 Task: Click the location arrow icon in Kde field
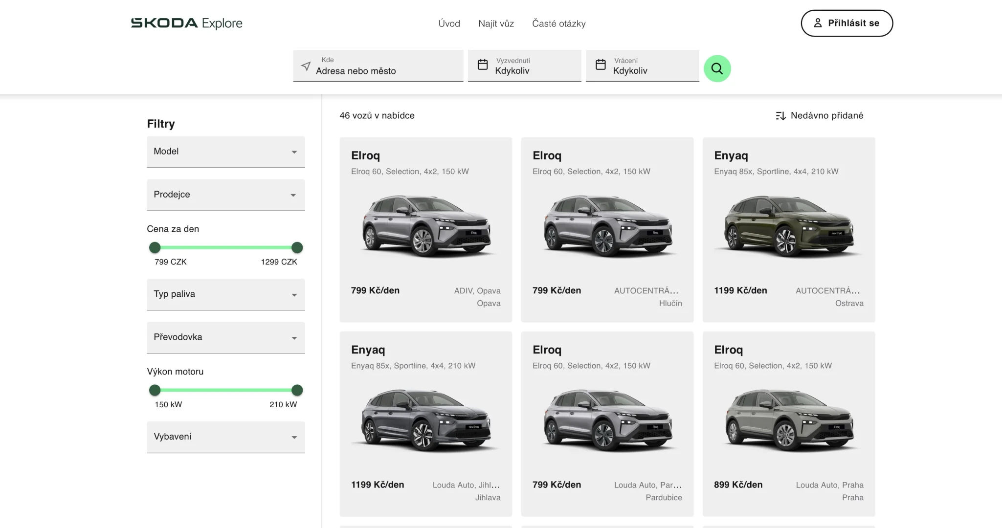point(306,66)
